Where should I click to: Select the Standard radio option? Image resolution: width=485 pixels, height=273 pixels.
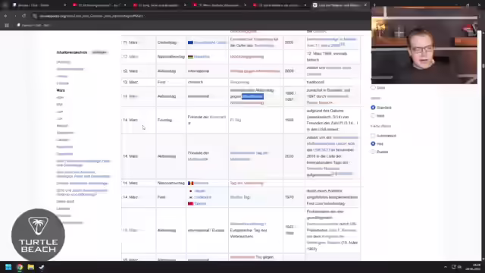point(373,108)
